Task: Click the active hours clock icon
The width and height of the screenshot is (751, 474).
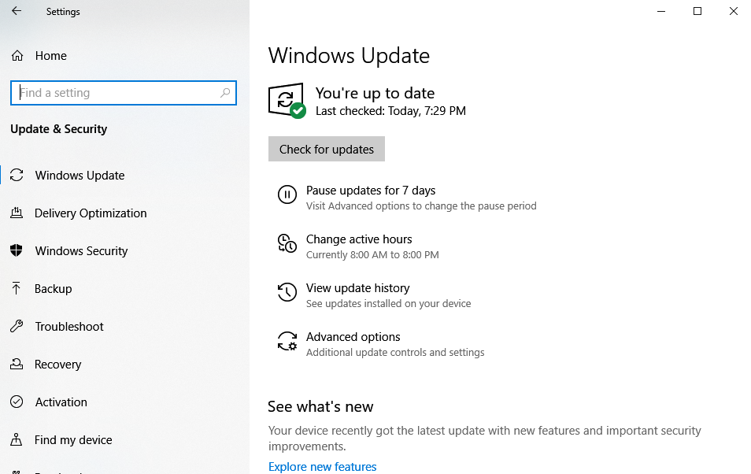Action: click(287, 243)
